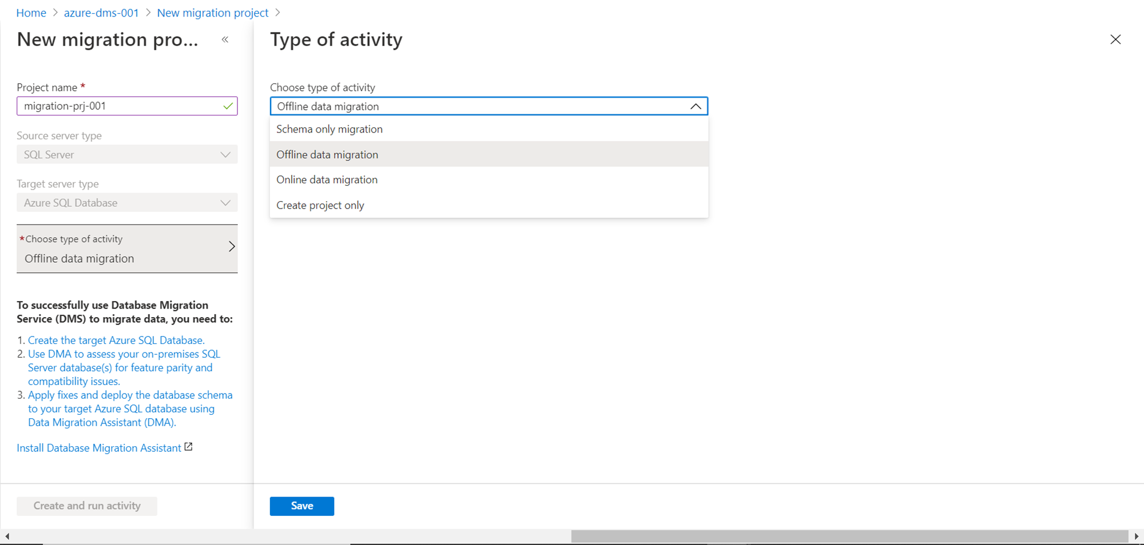
Task: Click the Project name text field
Action: coord(120,106)
